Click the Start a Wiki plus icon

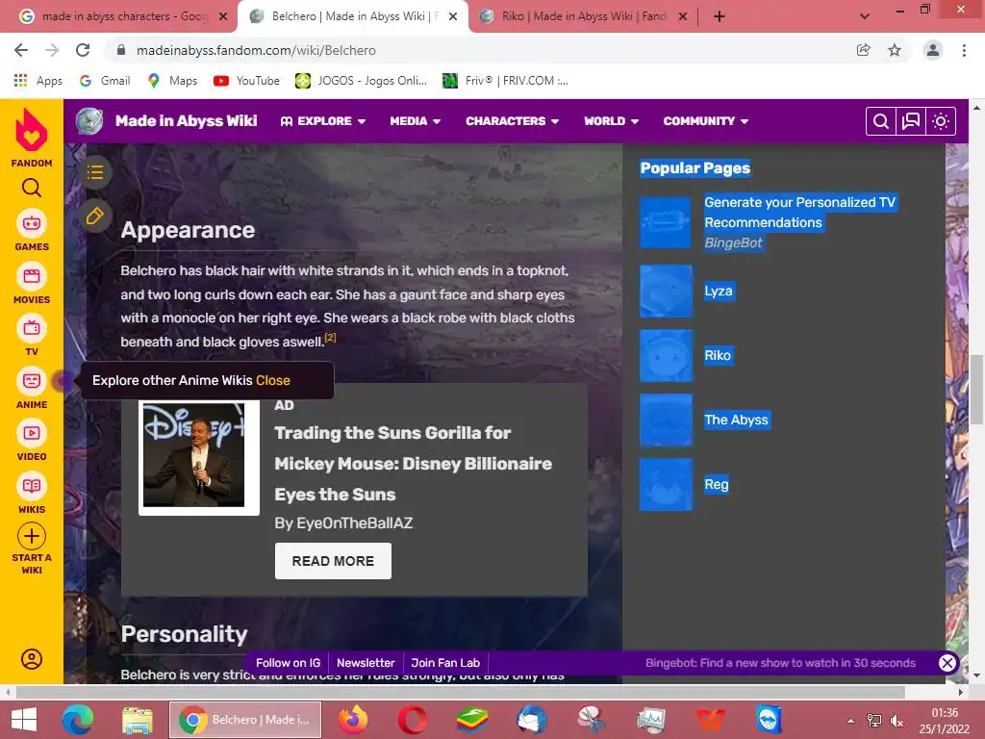[32, 536]
